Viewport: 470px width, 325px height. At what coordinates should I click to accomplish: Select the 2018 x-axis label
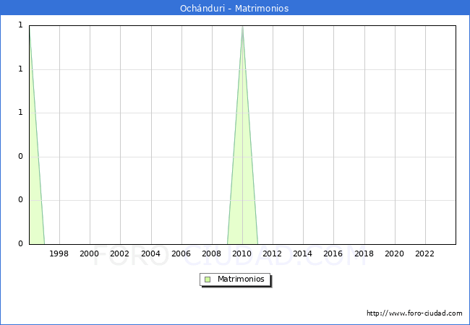pyautogui.click(x=364, y=253)
